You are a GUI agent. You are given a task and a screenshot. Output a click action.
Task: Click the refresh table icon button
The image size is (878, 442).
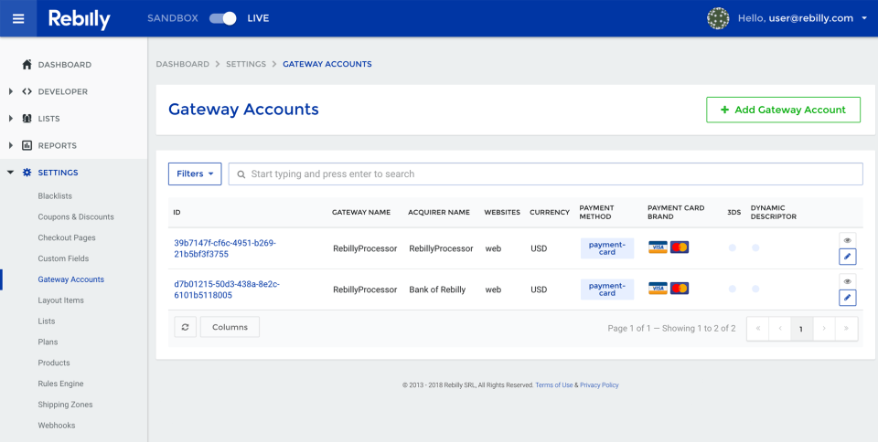click(x=185, y=327)
